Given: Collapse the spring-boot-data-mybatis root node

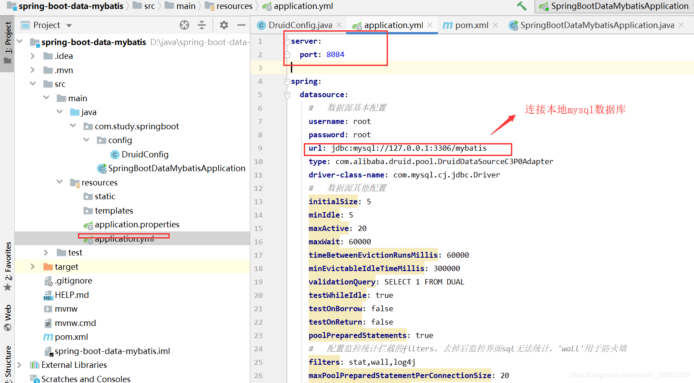Looking at the screenshot, I should pos(20,41).
